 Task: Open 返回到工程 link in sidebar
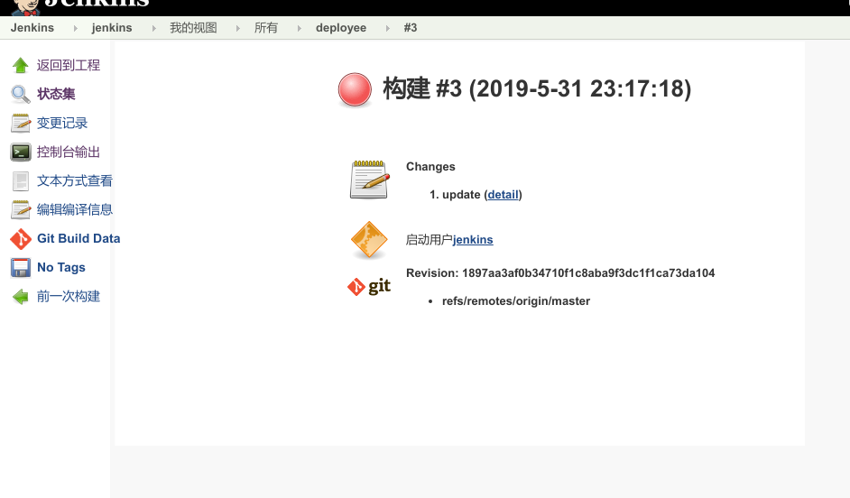pyautogui.click(x=69, y=66)
